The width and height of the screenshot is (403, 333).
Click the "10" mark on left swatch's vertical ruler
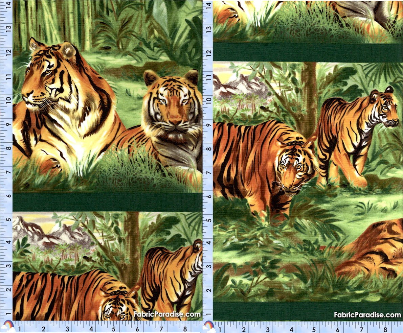click(x=9, y=99)
